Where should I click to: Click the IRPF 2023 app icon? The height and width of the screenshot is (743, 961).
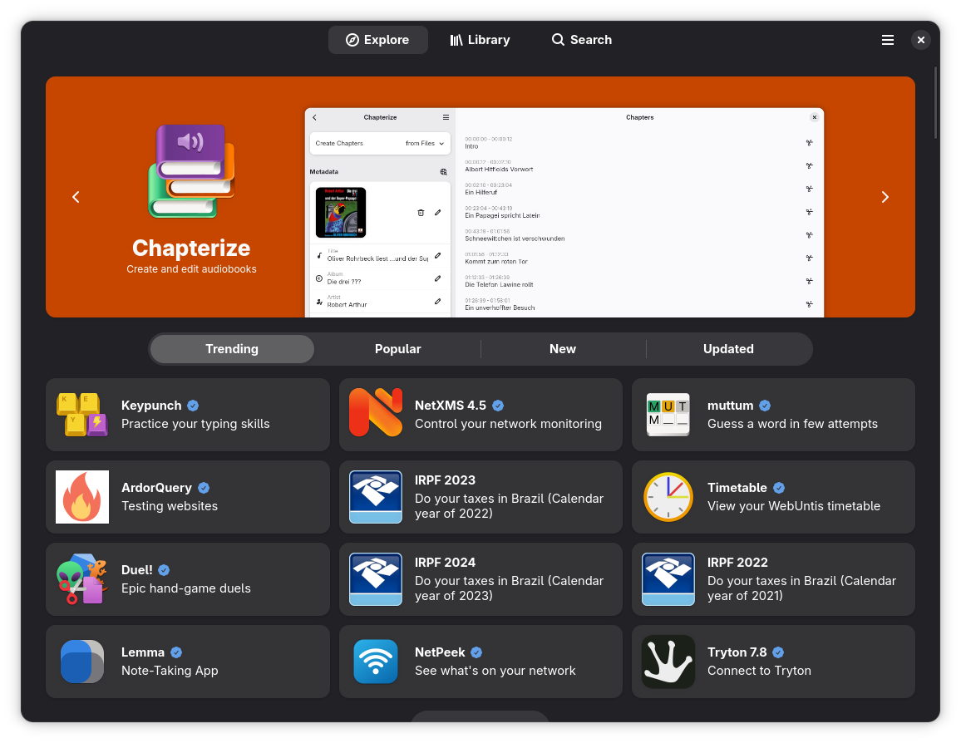(x=376, y=497)
